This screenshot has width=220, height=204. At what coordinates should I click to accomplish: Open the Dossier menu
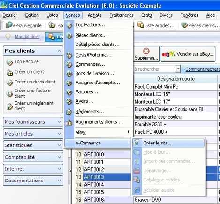pos(10,15)
